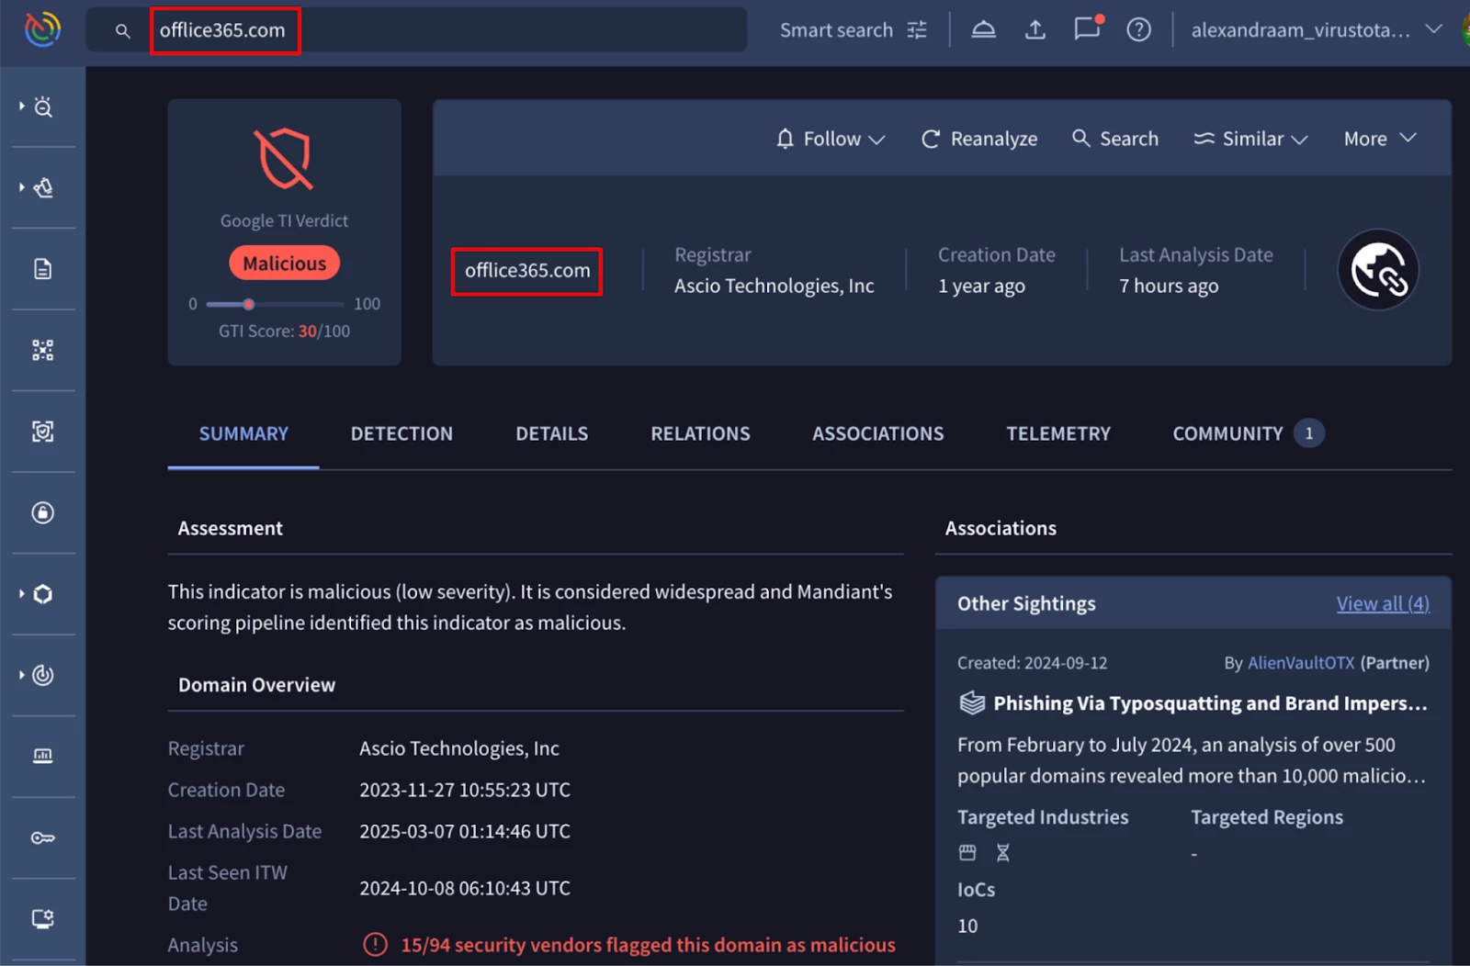Click the hourglass-shaped targeted industry icon
The image size is (1470, 966).
[1003, 853]
